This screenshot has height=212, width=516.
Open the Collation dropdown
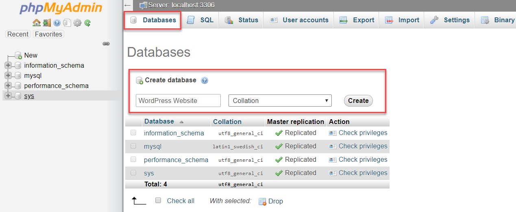(x=280, y=101)
